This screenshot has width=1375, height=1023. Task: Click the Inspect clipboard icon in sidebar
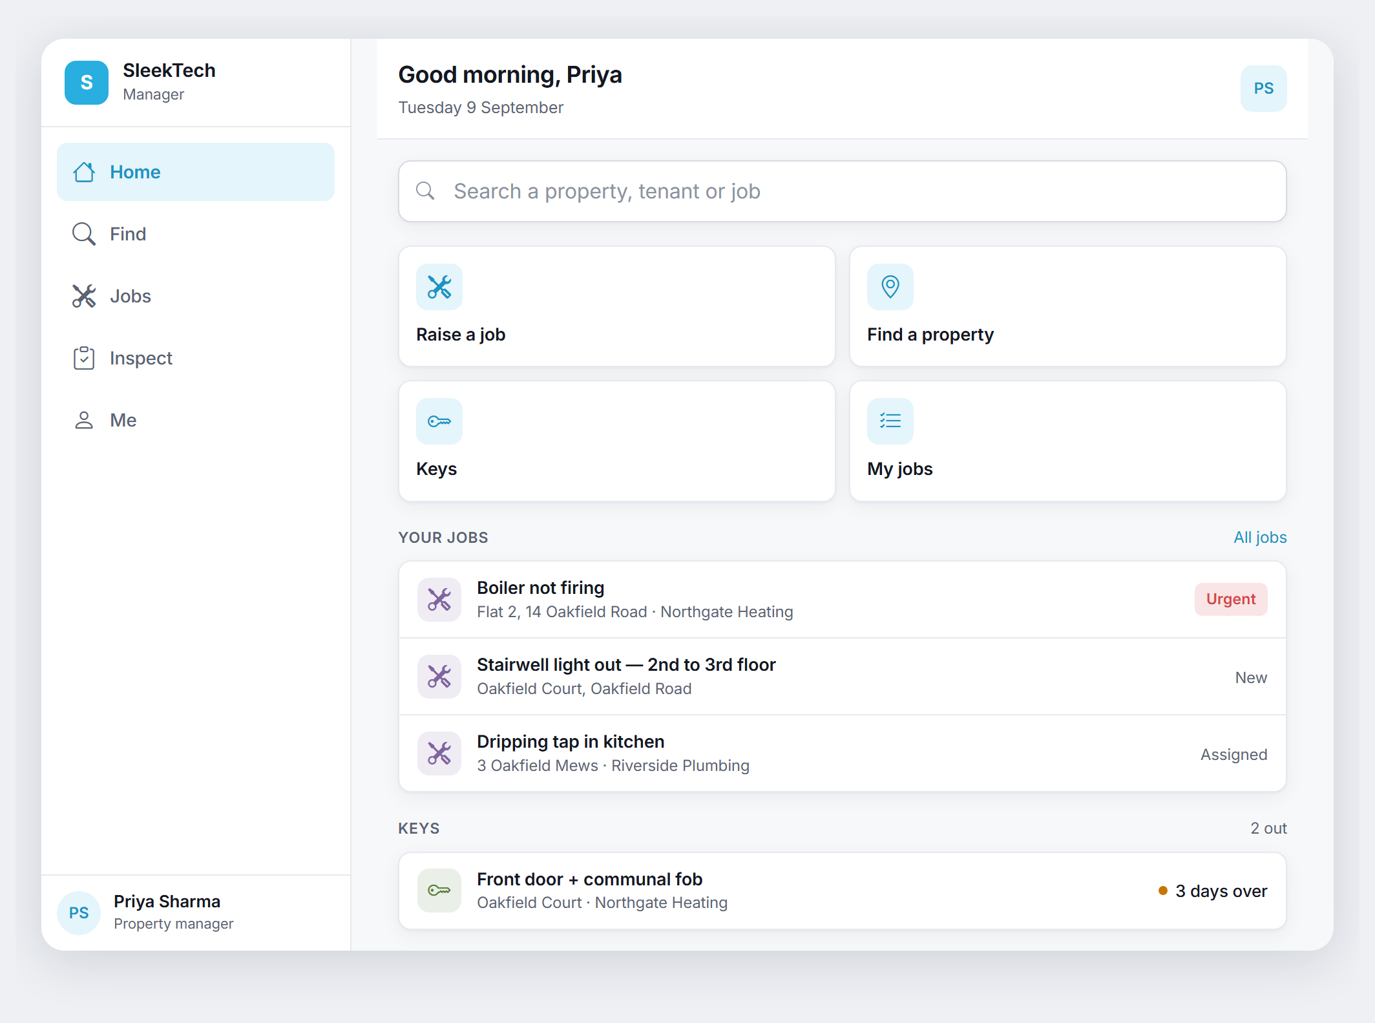tap(84, 358)
